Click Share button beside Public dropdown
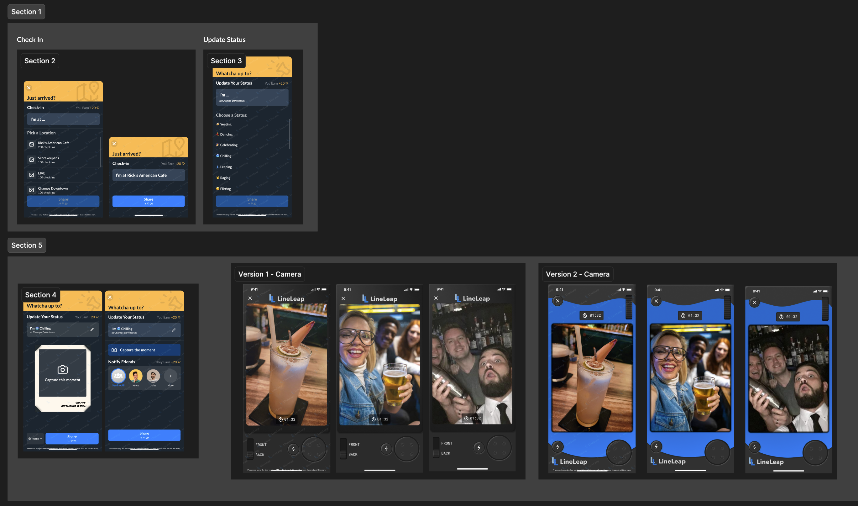This screenshot has width=858, height=506. [x=72, y=439]
